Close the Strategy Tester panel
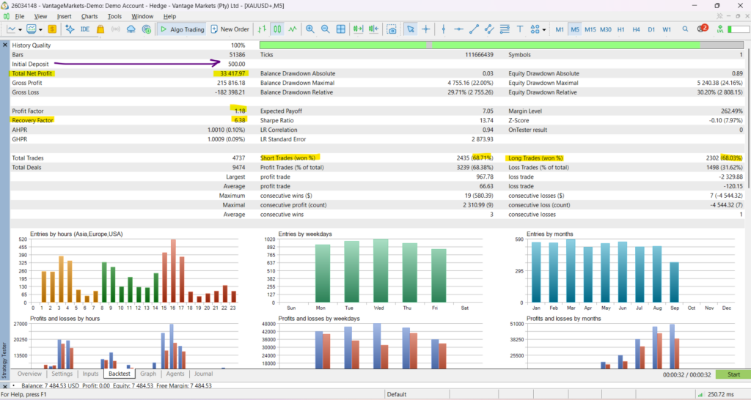 [x=5, y=45]
